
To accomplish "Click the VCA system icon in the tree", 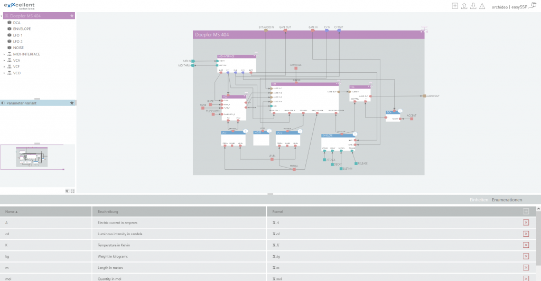I will click(10, 60).
